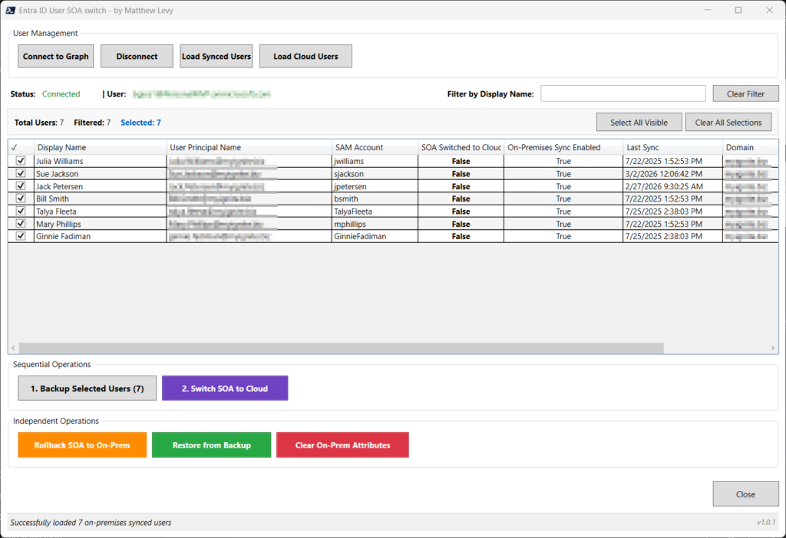Click the Filter by Display Name field
Viewport: 786px width, 538px height.
[x=623, y=93]
